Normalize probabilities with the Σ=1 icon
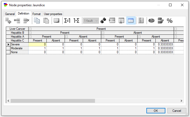 coord(67,20)
